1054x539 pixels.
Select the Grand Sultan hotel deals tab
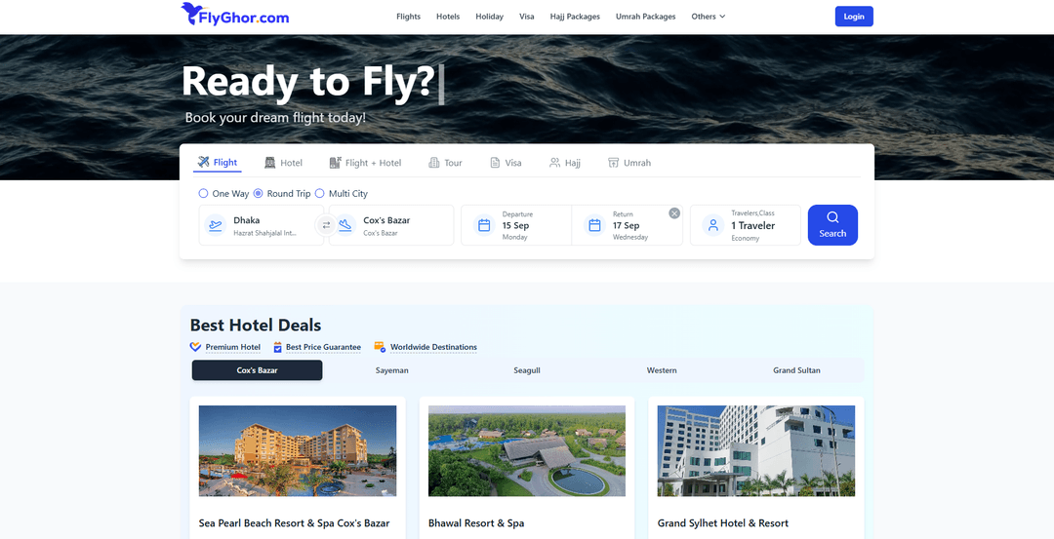tap(796, 370)
